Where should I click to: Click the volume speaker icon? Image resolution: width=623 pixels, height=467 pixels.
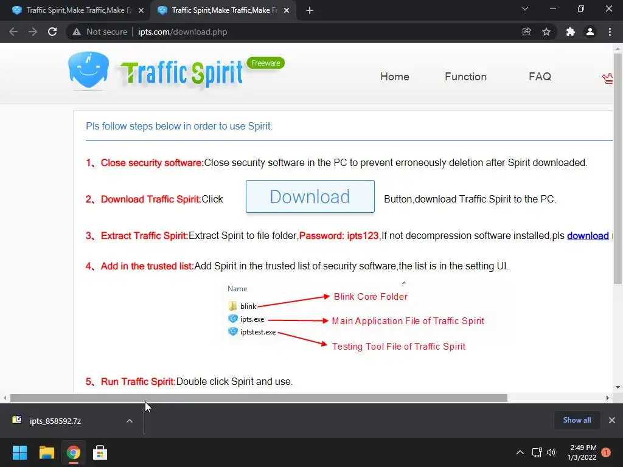point(551,452)
